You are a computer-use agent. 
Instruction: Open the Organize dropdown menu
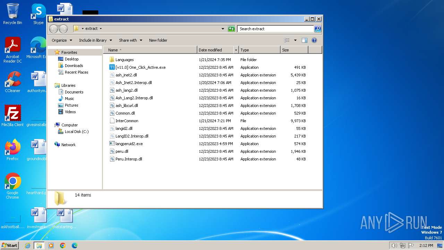pos(62,40)
